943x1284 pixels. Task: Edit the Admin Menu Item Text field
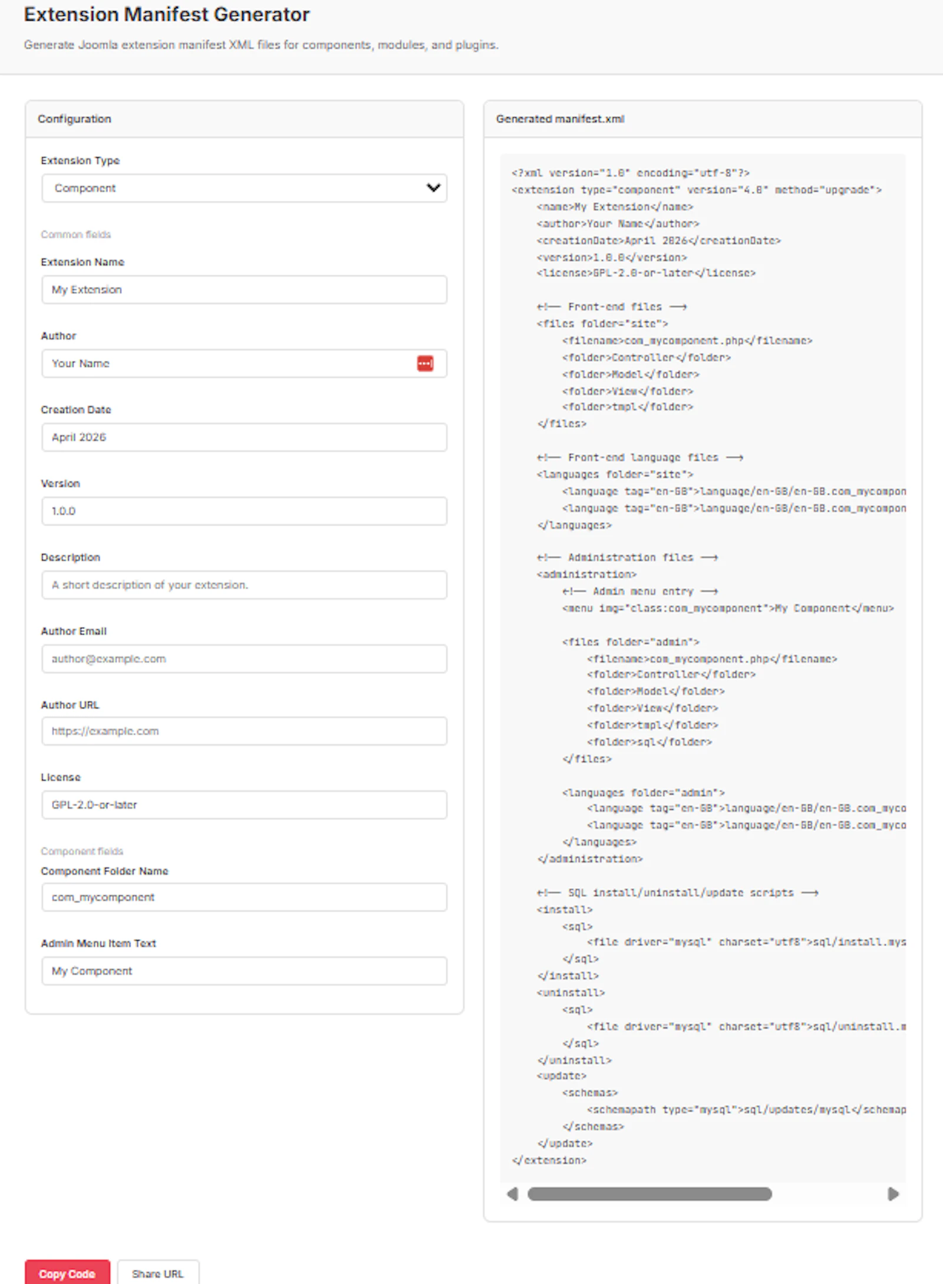(244, 971)
